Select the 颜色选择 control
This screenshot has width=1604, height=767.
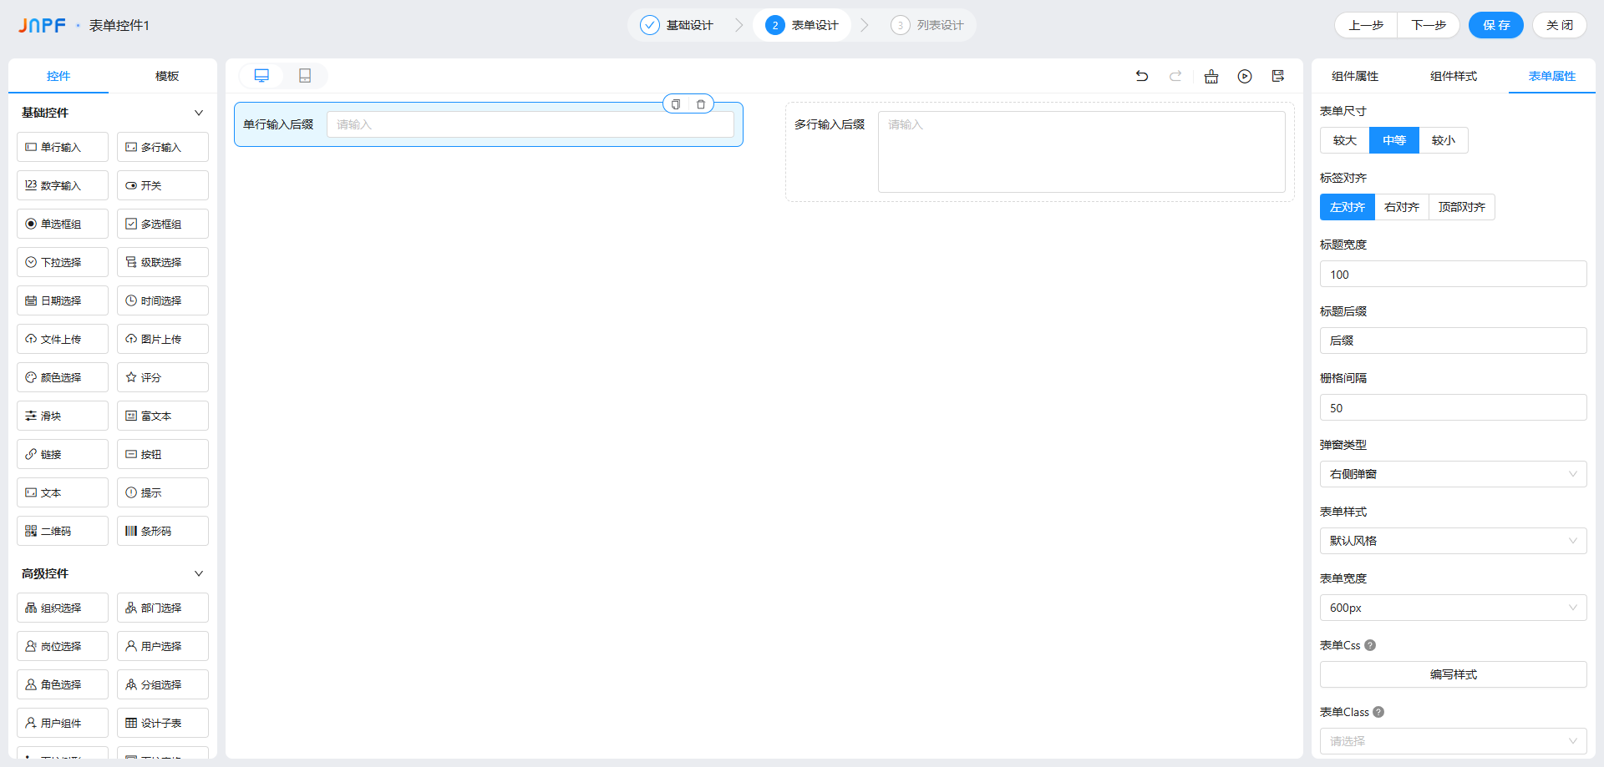(63, 377)
